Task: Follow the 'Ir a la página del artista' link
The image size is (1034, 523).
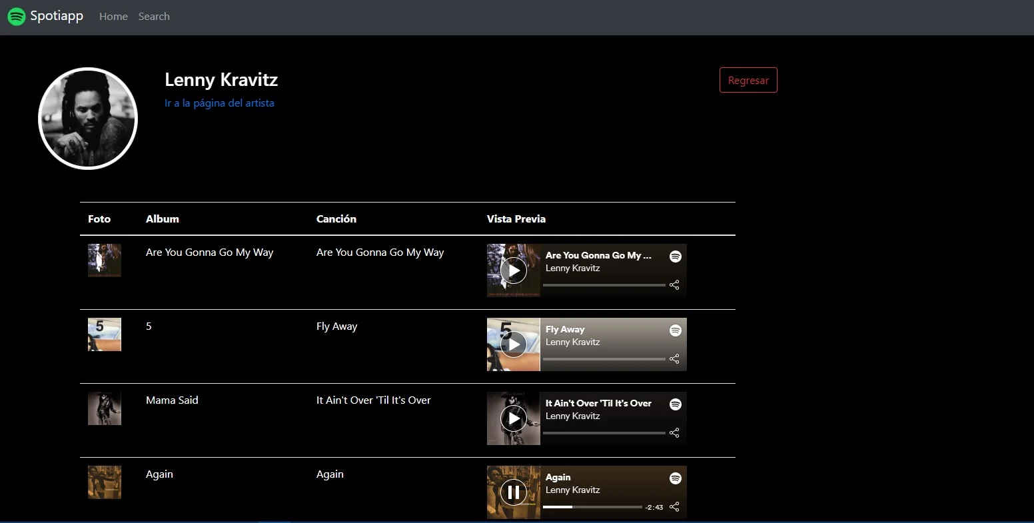Action: coord(219,103)
